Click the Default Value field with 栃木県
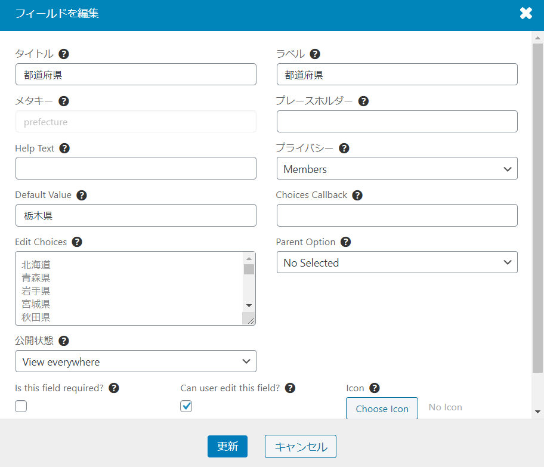The image size is (544, 467). (x=135, y=215)
